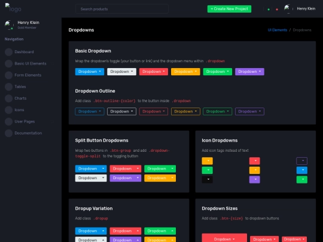This screenshot has width=323, height=242.
Task: Open the black icon dropdown
Action: [x=207, y=179]
